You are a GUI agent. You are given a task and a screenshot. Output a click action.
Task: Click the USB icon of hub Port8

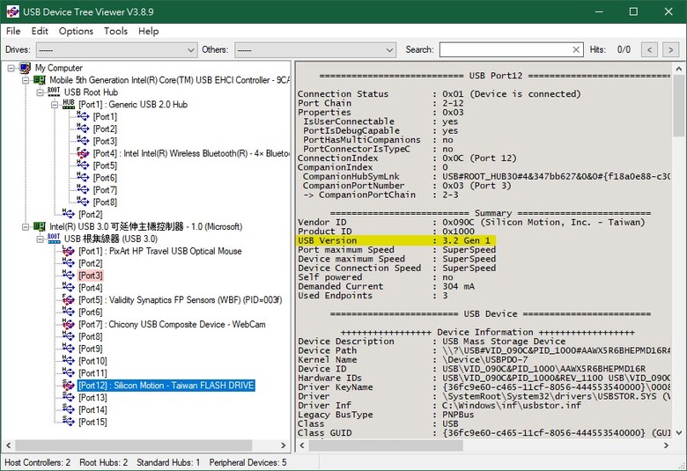click(83, 202)
